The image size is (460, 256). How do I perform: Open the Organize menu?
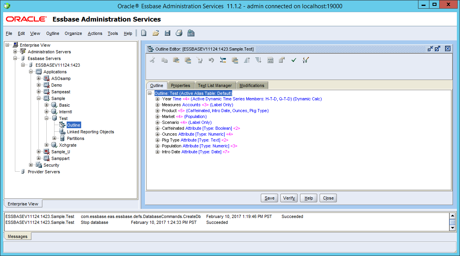[73, 33]
